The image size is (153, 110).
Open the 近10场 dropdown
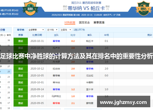(x=52, y=30)
